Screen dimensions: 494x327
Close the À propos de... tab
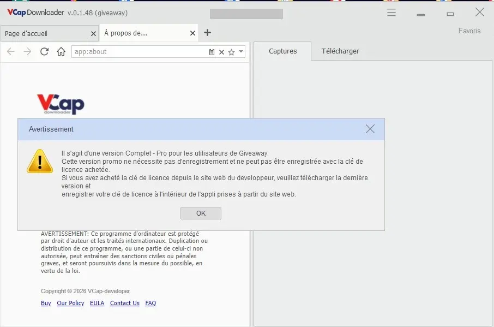(193, 33)
